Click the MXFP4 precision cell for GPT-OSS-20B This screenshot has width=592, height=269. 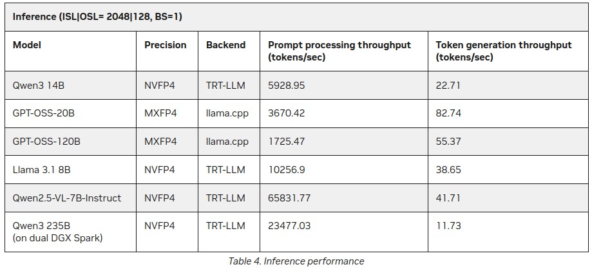[x=160, y=113]
